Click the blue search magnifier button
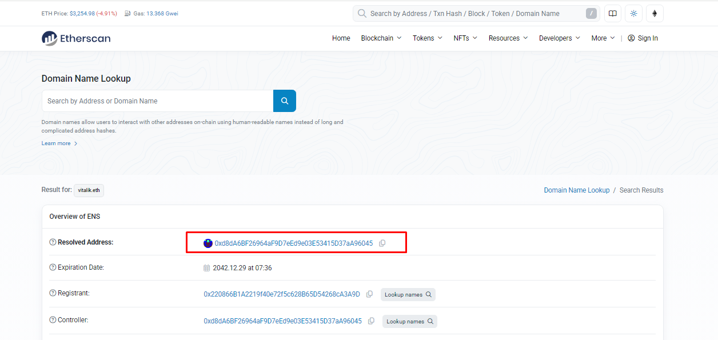 284,101
